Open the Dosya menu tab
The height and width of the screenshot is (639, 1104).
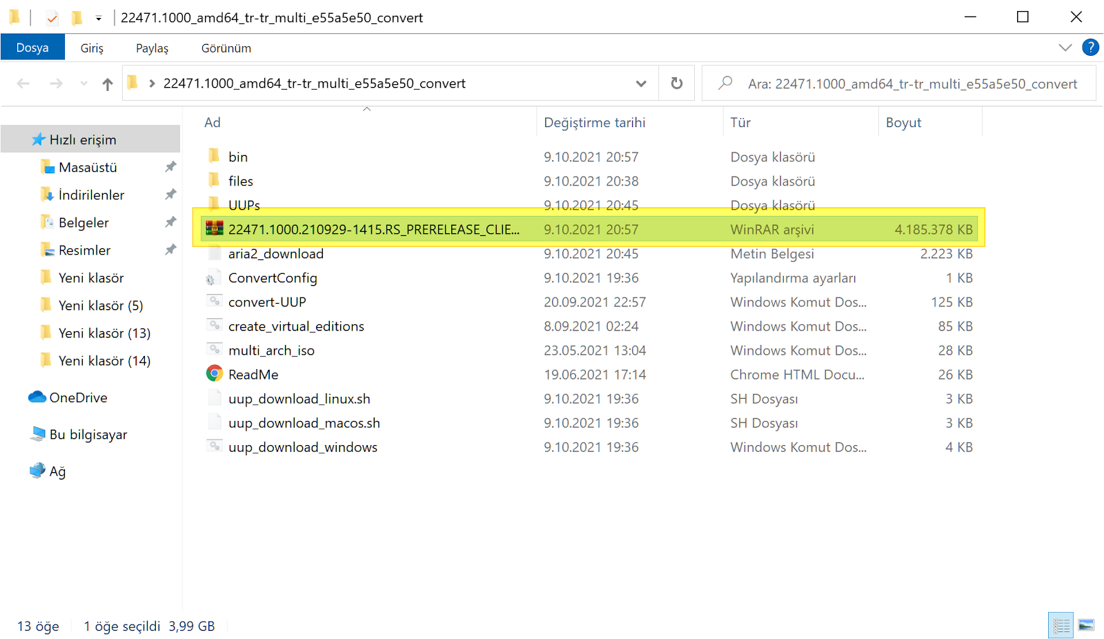pos(32,48)
